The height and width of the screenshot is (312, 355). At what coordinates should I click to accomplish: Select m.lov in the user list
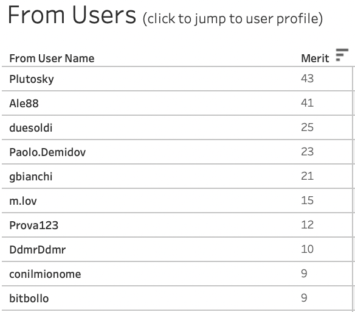(23, 201)
